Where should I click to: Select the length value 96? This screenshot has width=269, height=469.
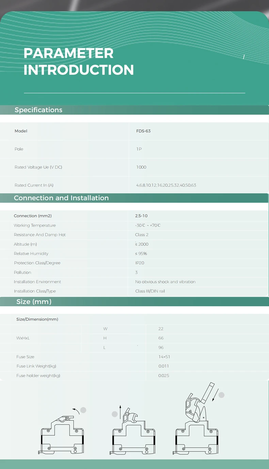click(161, 347)
